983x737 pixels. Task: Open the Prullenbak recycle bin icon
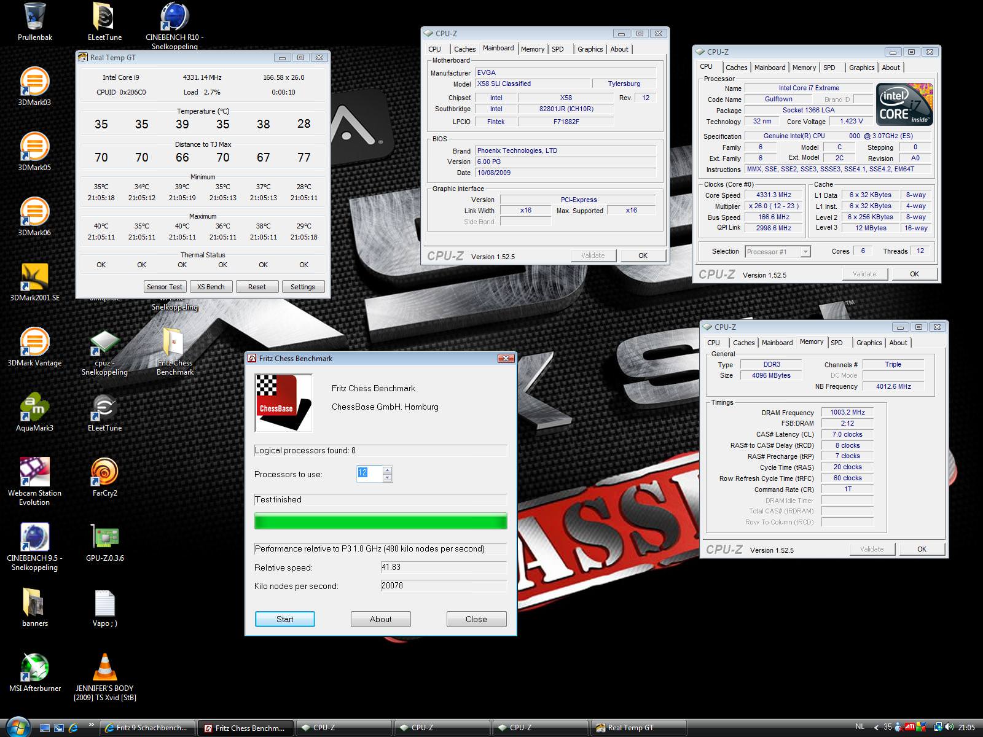click(x=34, y=17)
